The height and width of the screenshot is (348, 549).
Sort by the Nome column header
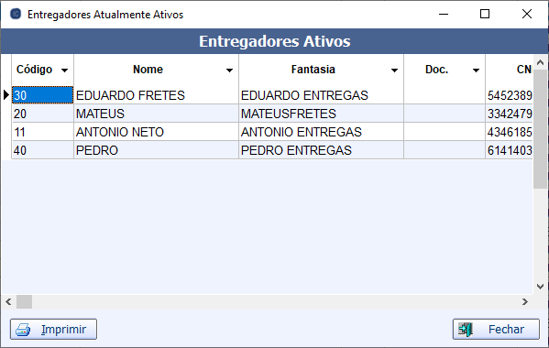click(x=148, y=70)
